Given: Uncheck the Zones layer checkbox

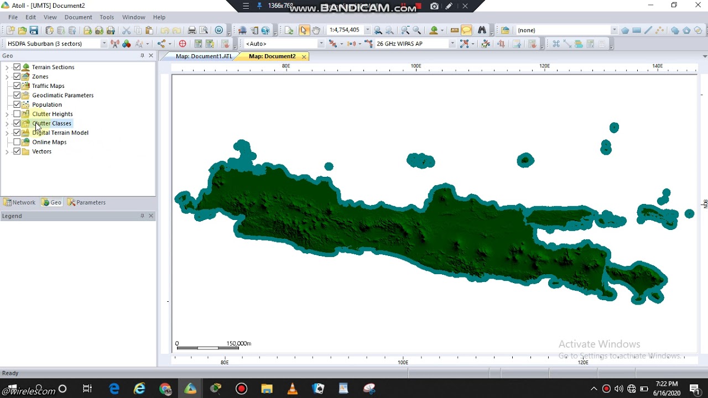Looking at the screenshot, I should [x=17, y=76].
